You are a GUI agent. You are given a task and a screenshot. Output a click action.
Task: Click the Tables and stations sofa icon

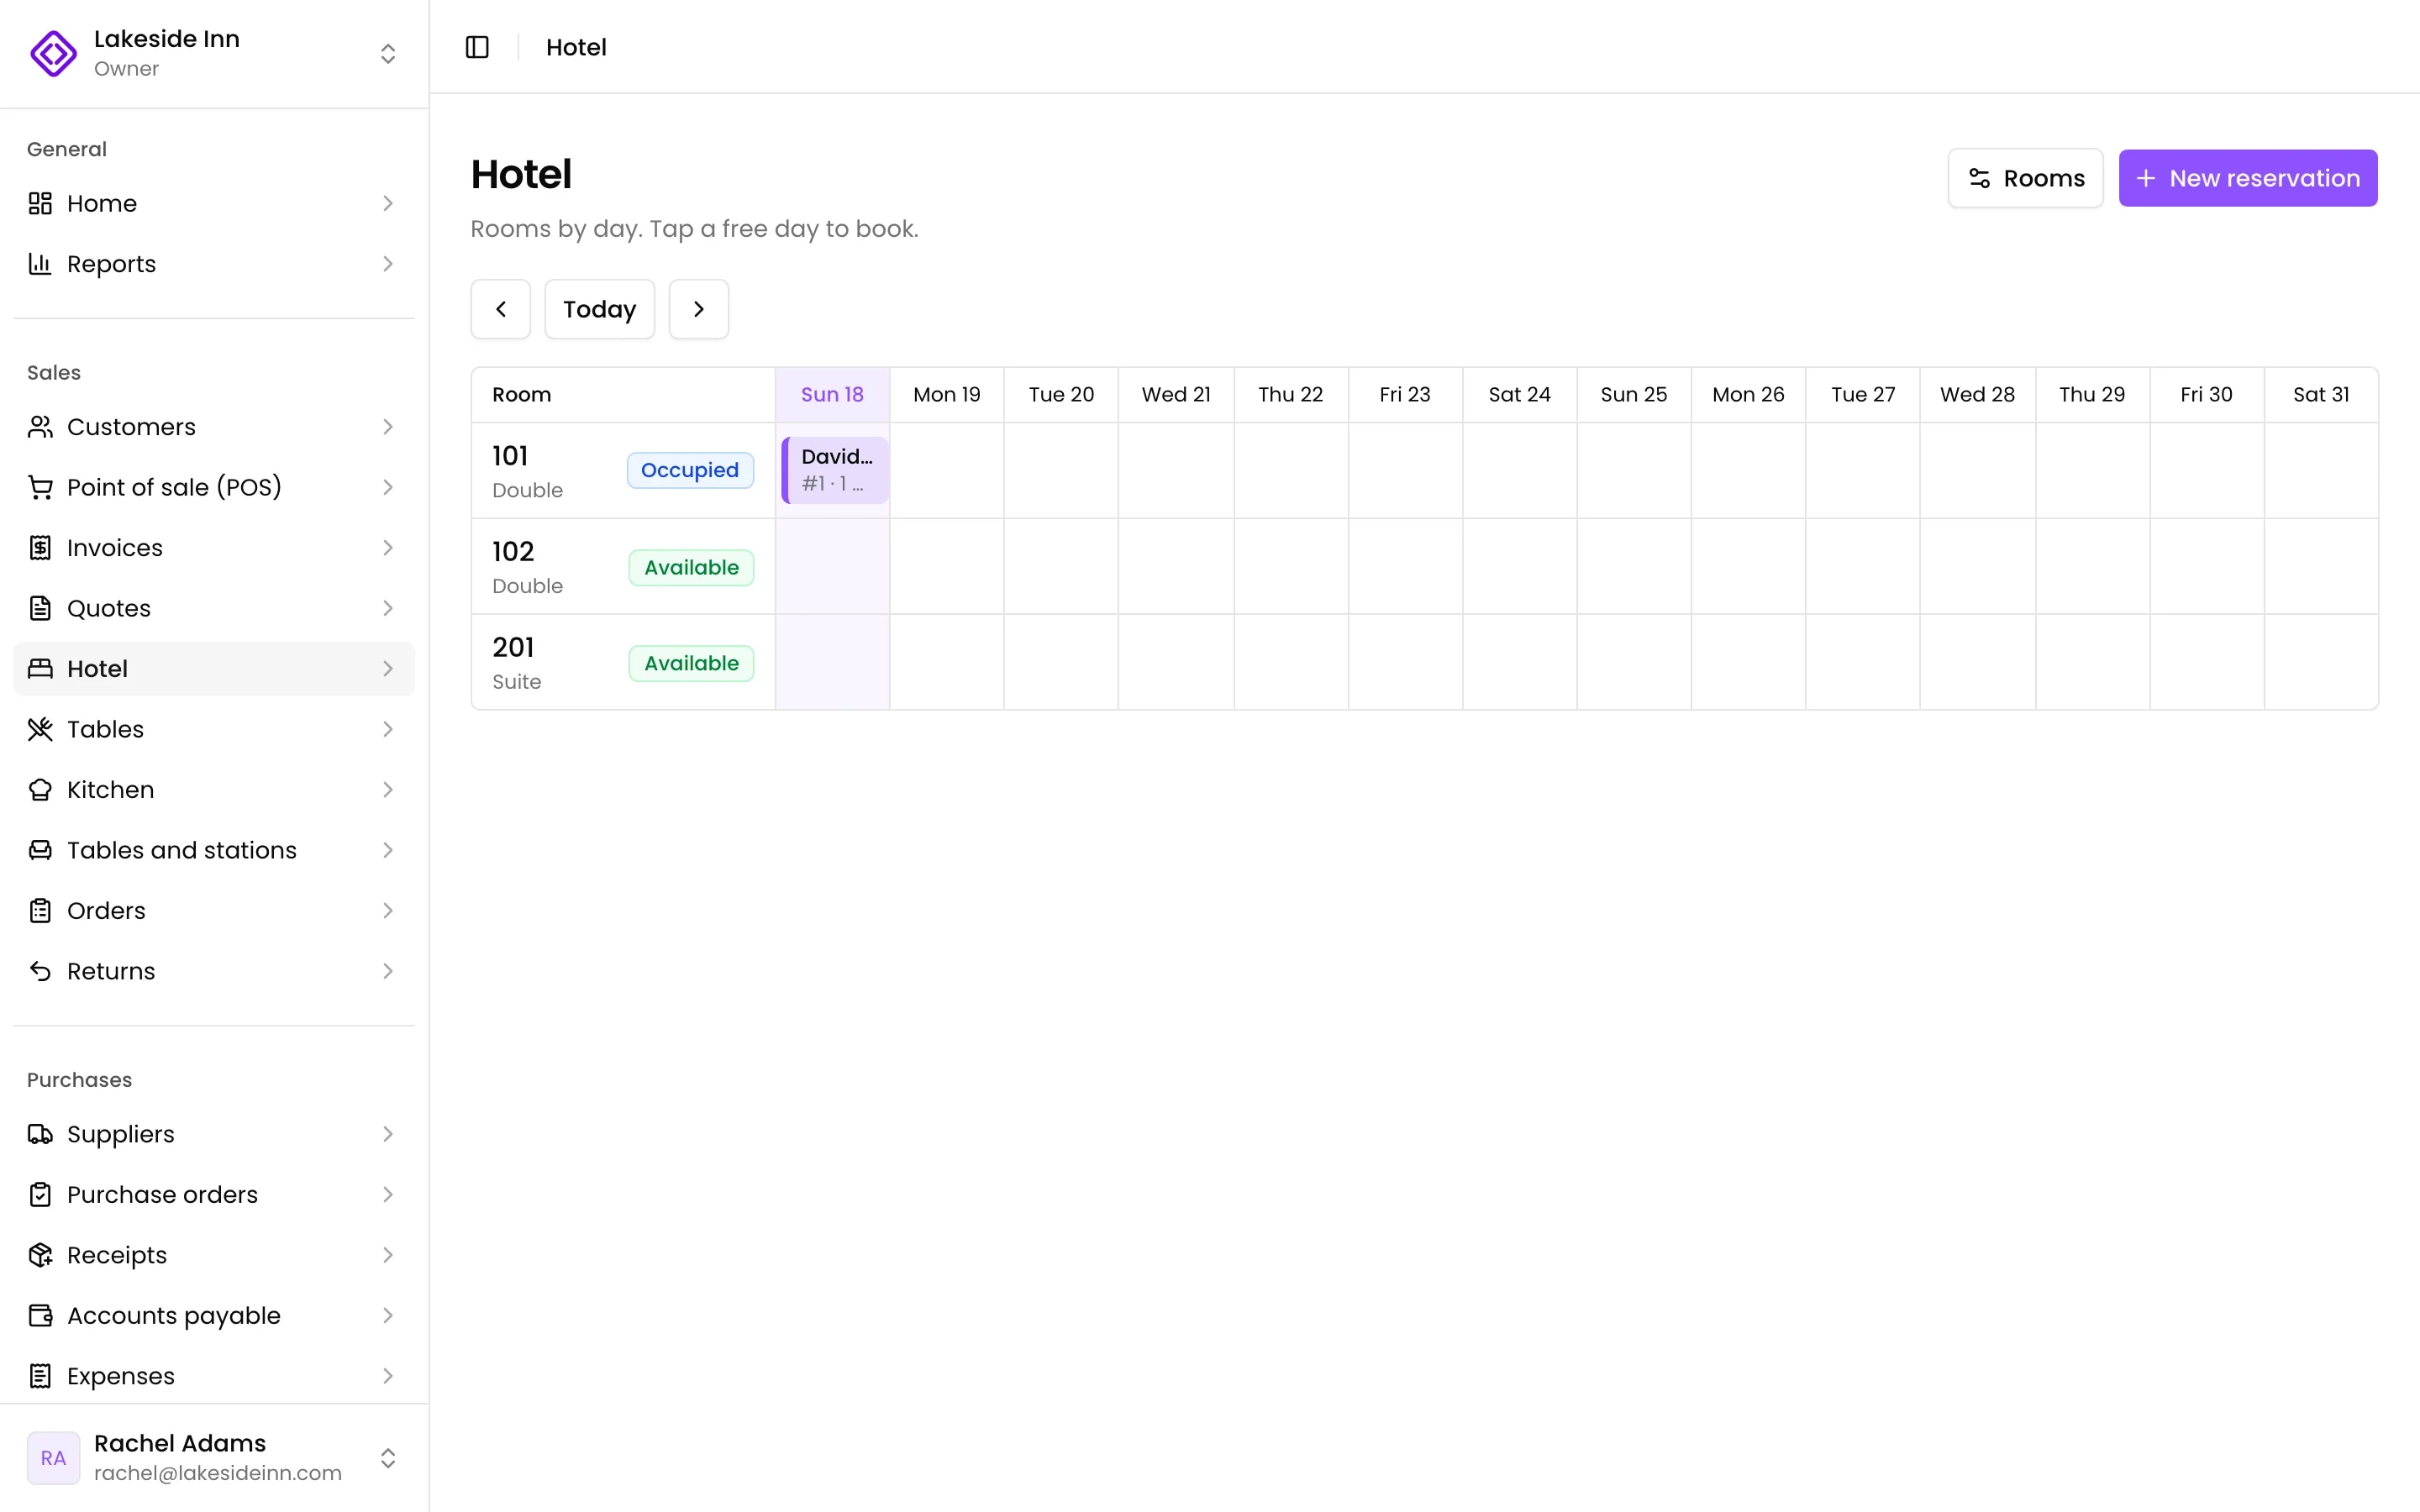point(40,850)
